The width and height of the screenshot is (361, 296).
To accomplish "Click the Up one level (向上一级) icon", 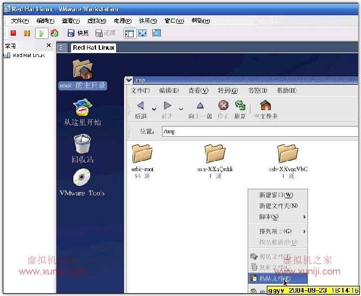I will pos(200,106).
